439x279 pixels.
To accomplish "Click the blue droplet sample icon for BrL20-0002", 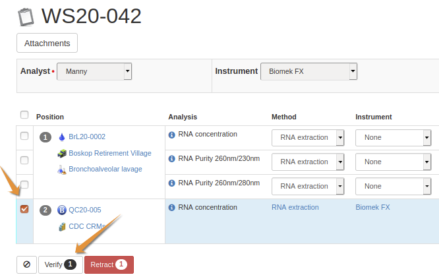I will pyautogui.click(x=62, y=137).
